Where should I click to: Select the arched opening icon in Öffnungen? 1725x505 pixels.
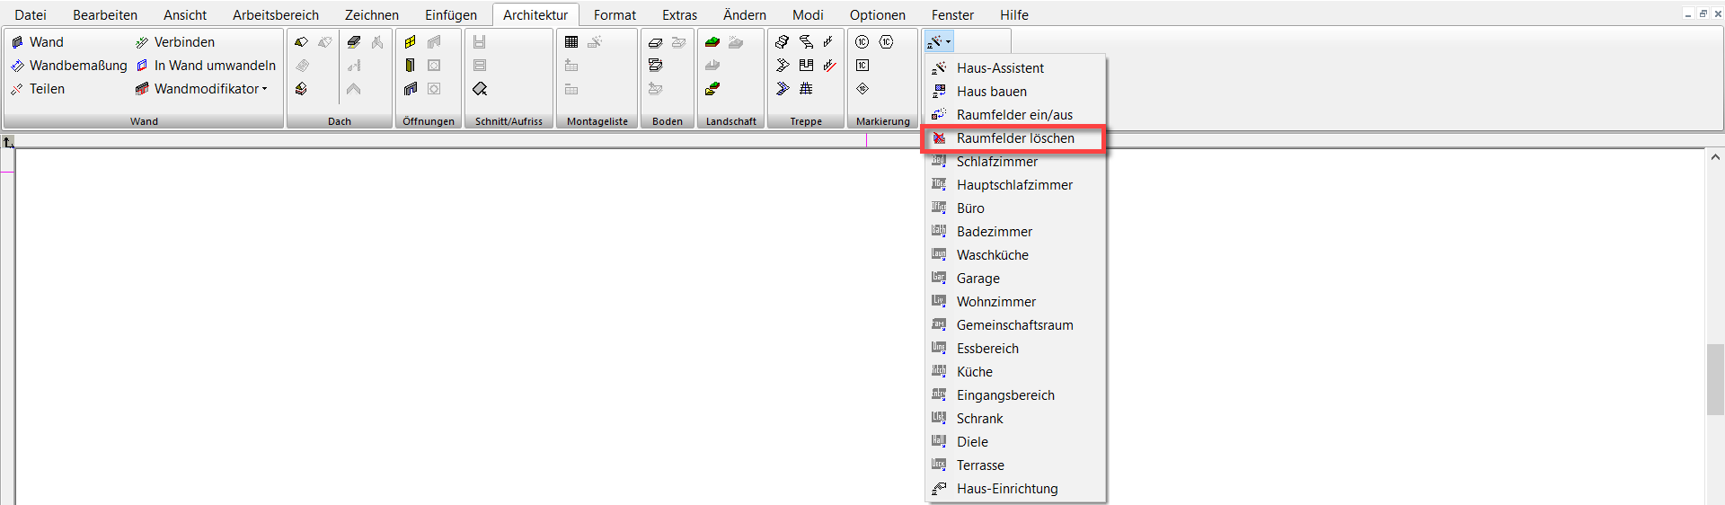point(411,89)
